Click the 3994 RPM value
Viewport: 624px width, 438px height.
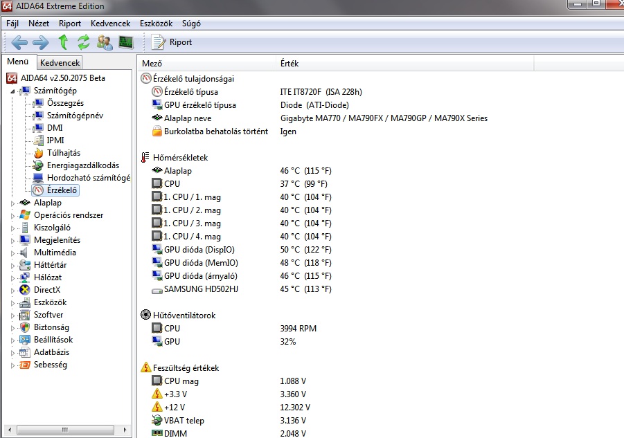click(298, 328)
